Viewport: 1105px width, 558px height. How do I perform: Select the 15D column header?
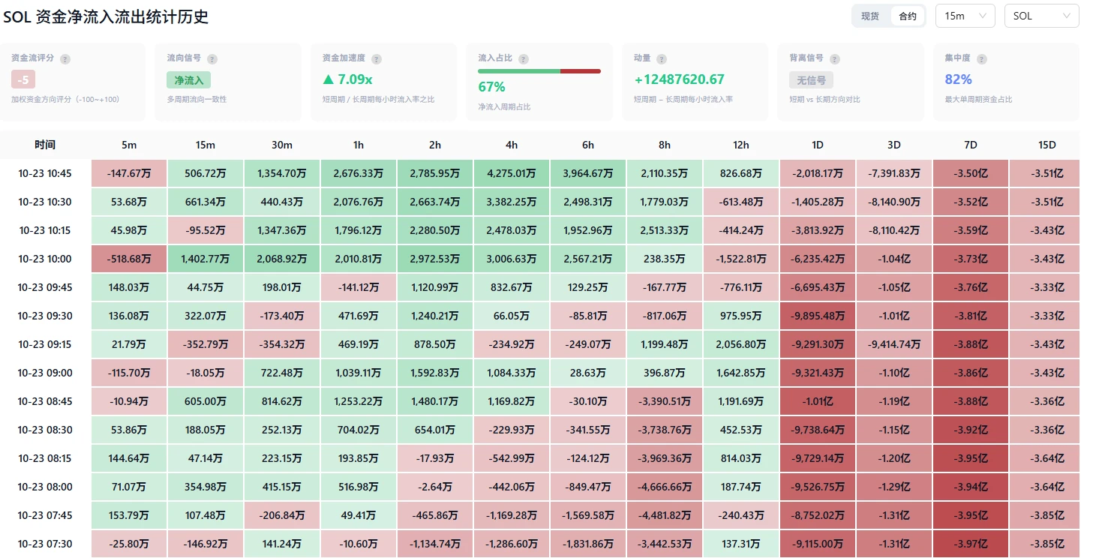tap(1047, 145)
